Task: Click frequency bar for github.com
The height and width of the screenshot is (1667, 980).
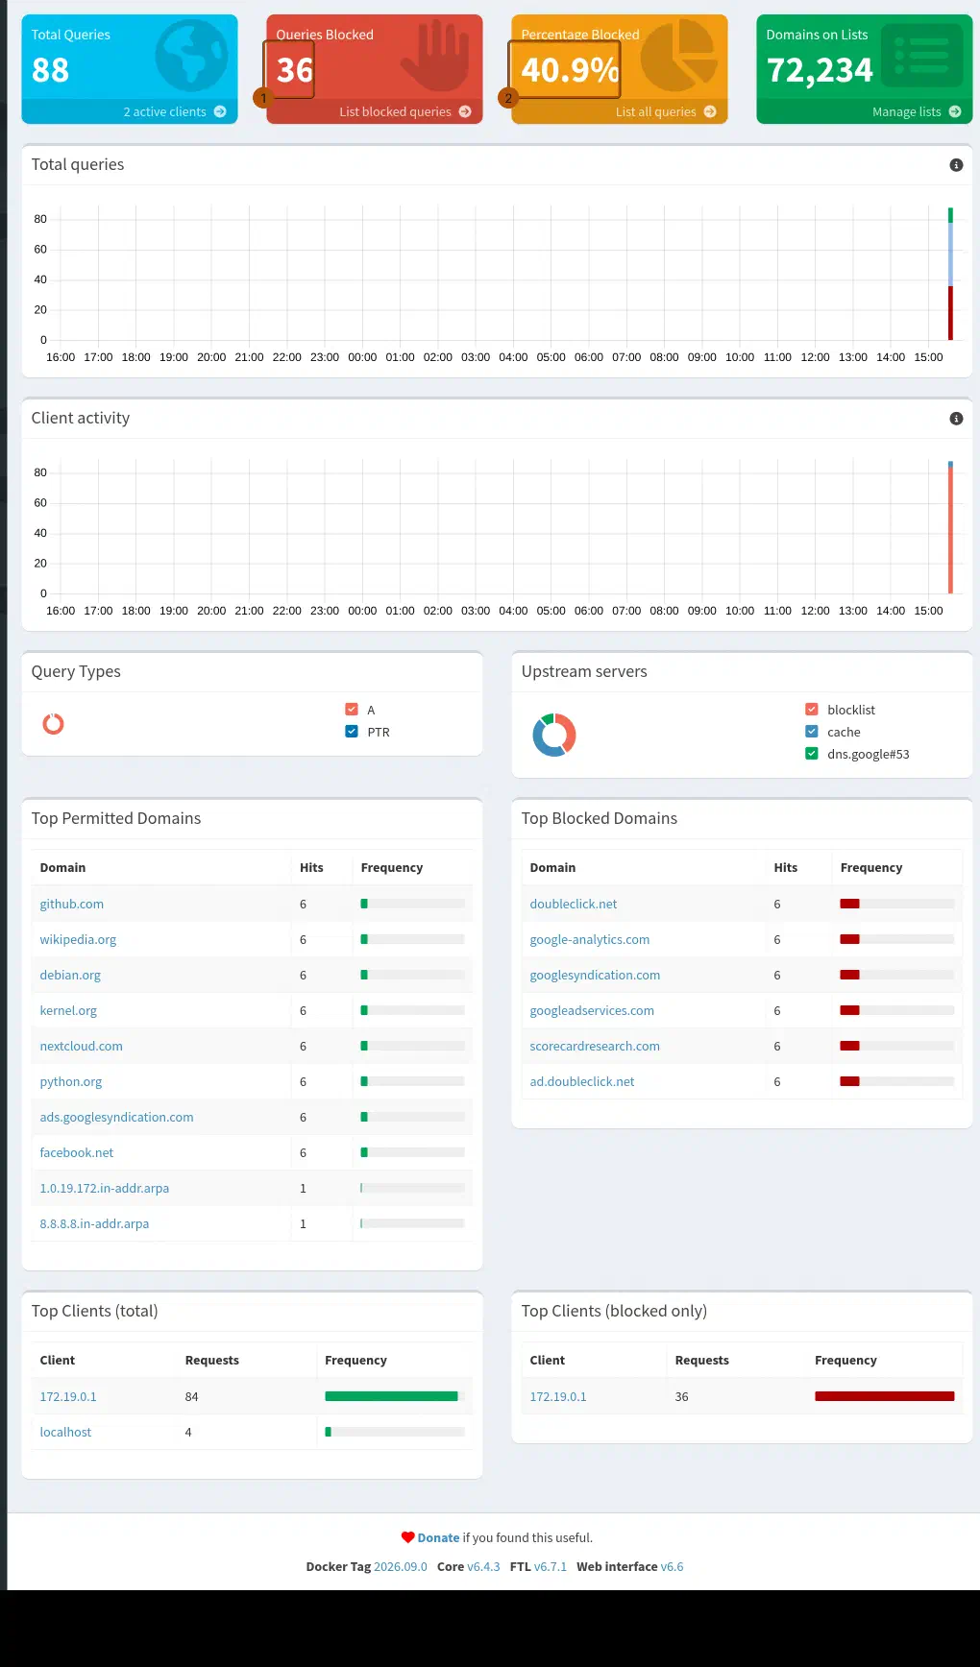Action: point(412,904)
